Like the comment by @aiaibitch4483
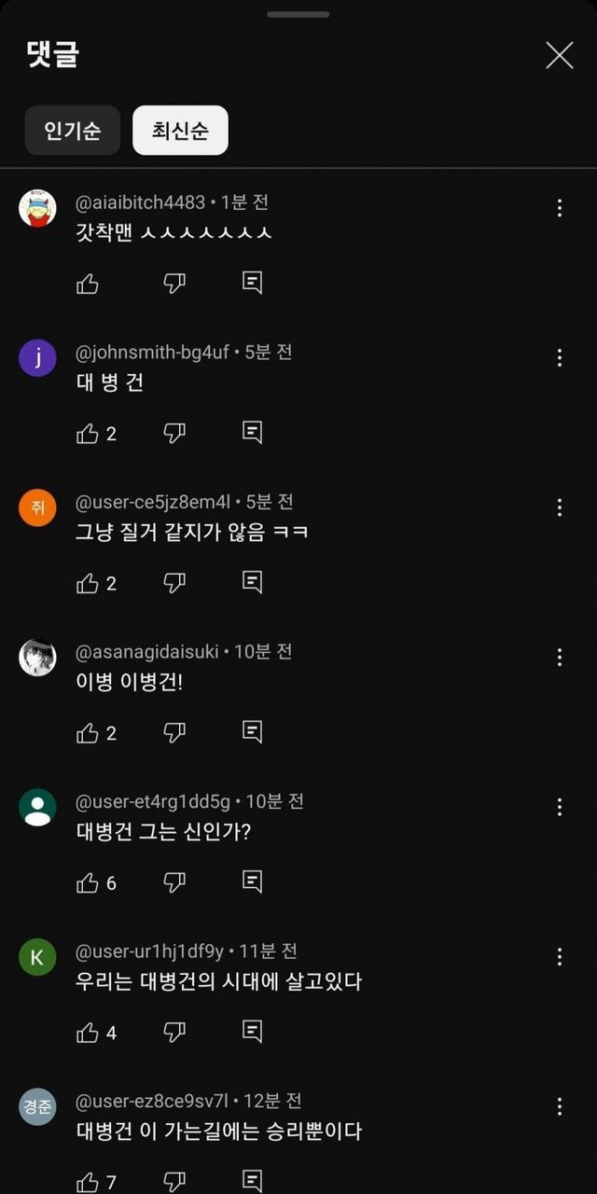This screenshot has height=1194, width=597. coord(88,284)
